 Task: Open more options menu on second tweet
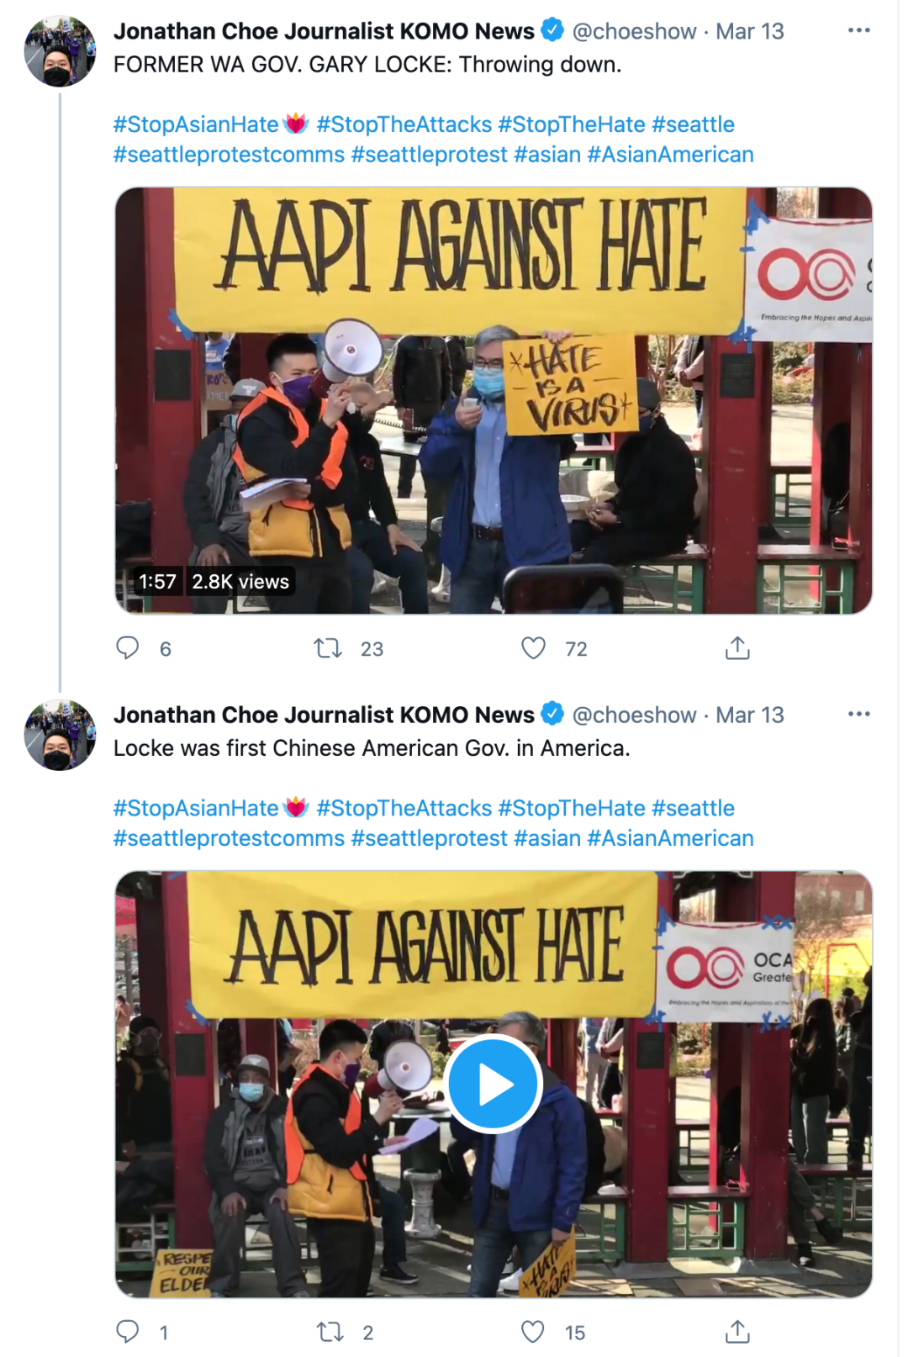click(x=858, y=714)
